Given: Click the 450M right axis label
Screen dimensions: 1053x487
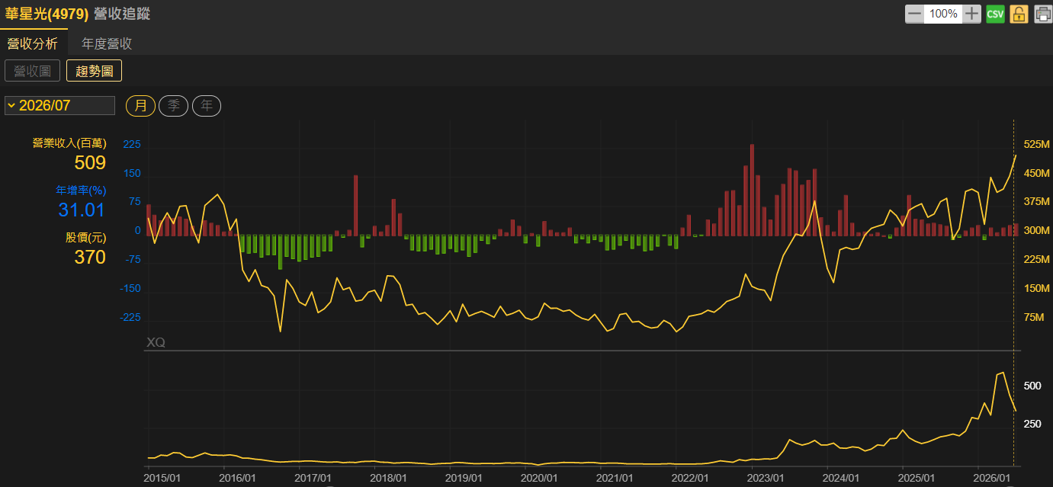Looking at the screenshot, I should (1037, 173).
